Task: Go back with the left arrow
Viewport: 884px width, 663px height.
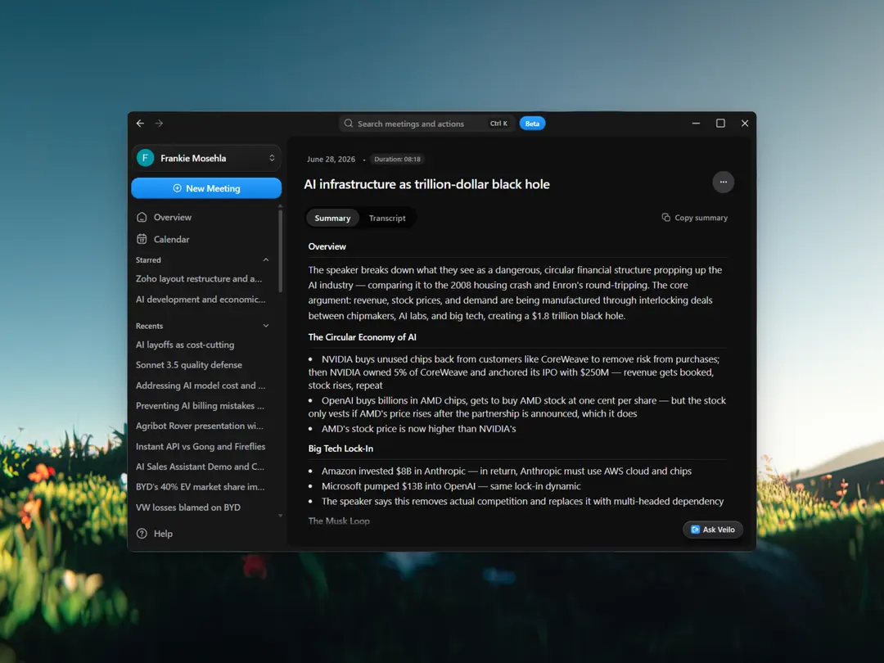Action: [141, 124]
